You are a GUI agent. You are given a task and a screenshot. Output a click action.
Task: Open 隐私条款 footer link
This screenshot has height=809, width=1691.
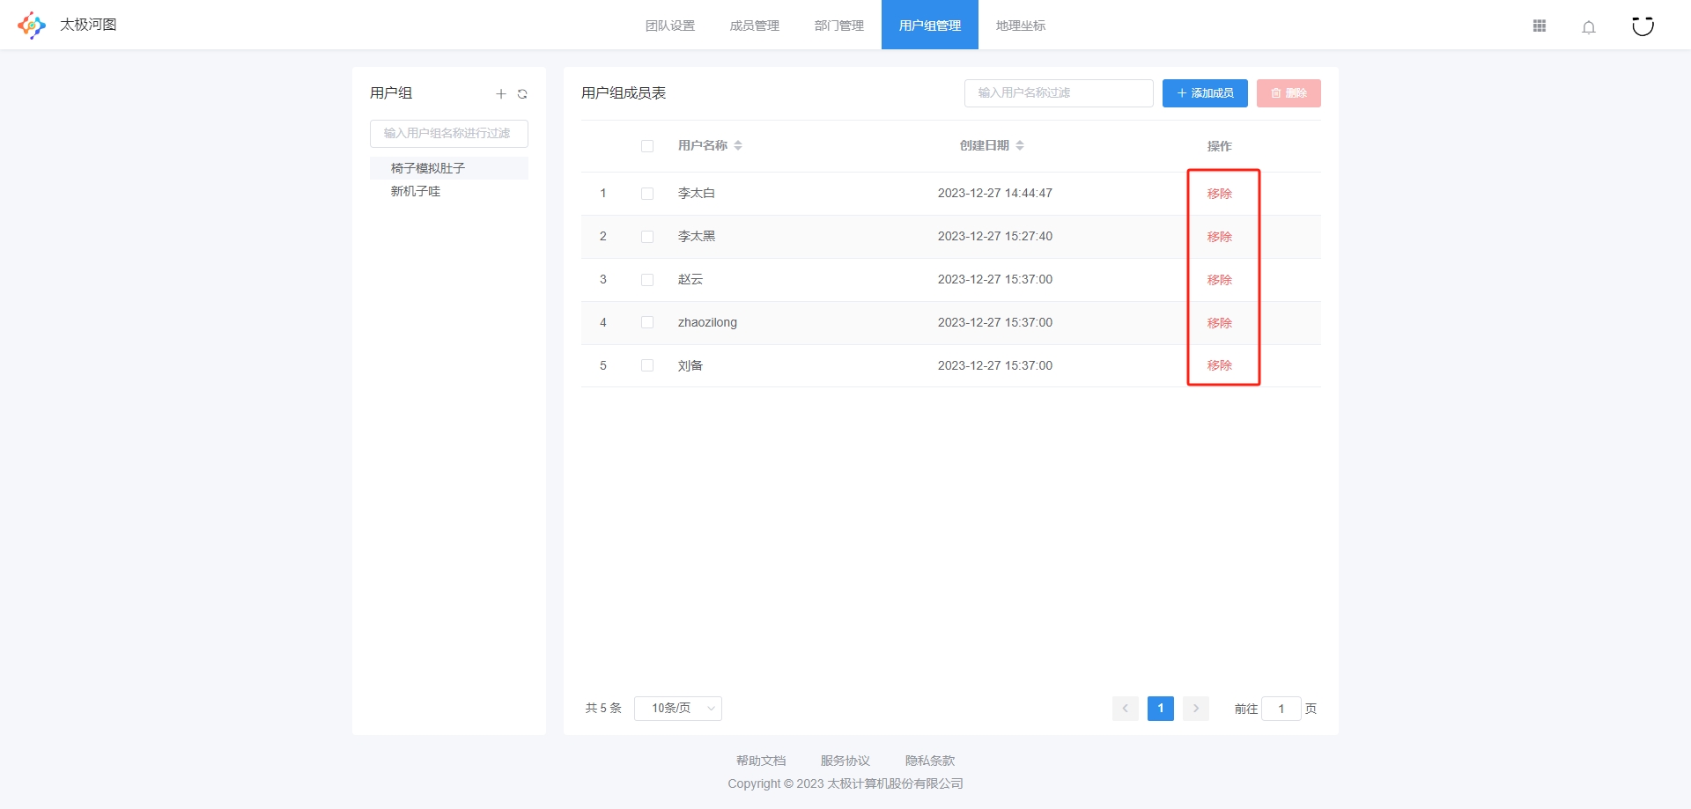coord(930,761)
